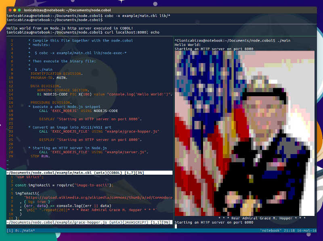Click the upload.wikimedia.org URL string
The height and width of the screenshot is (241, 323).
click(x=99, y=197)
